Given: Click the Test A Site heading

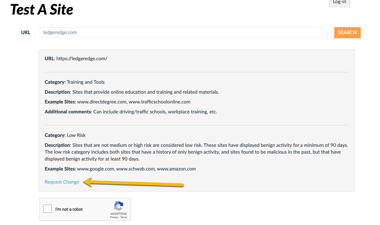Looking at the screenshot, I should 42,9.
